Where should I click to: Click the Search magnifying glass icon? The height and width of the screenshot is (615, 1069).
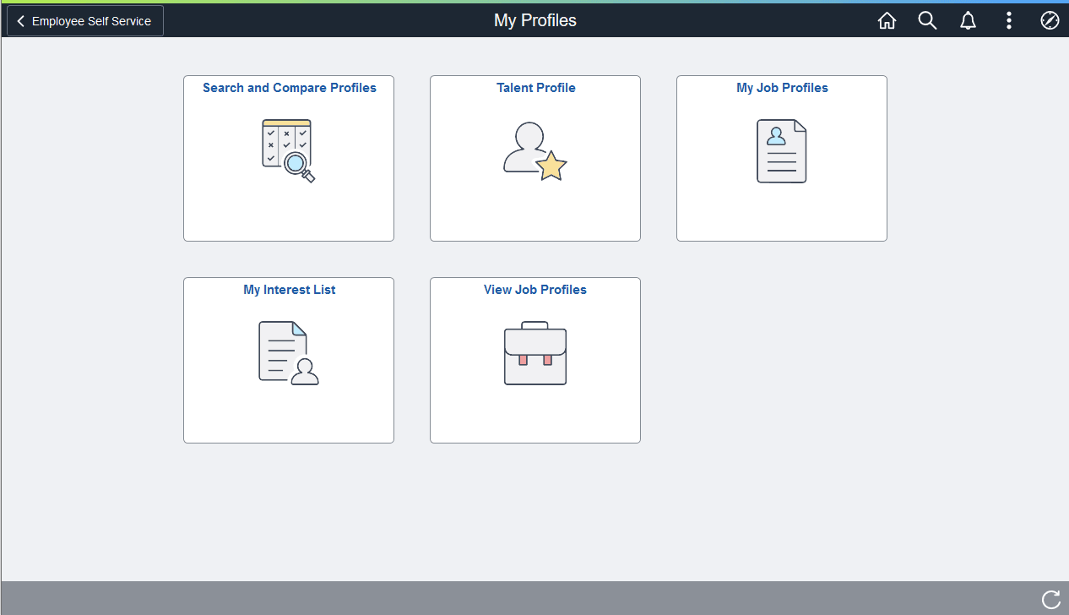(x=927, y=20)
